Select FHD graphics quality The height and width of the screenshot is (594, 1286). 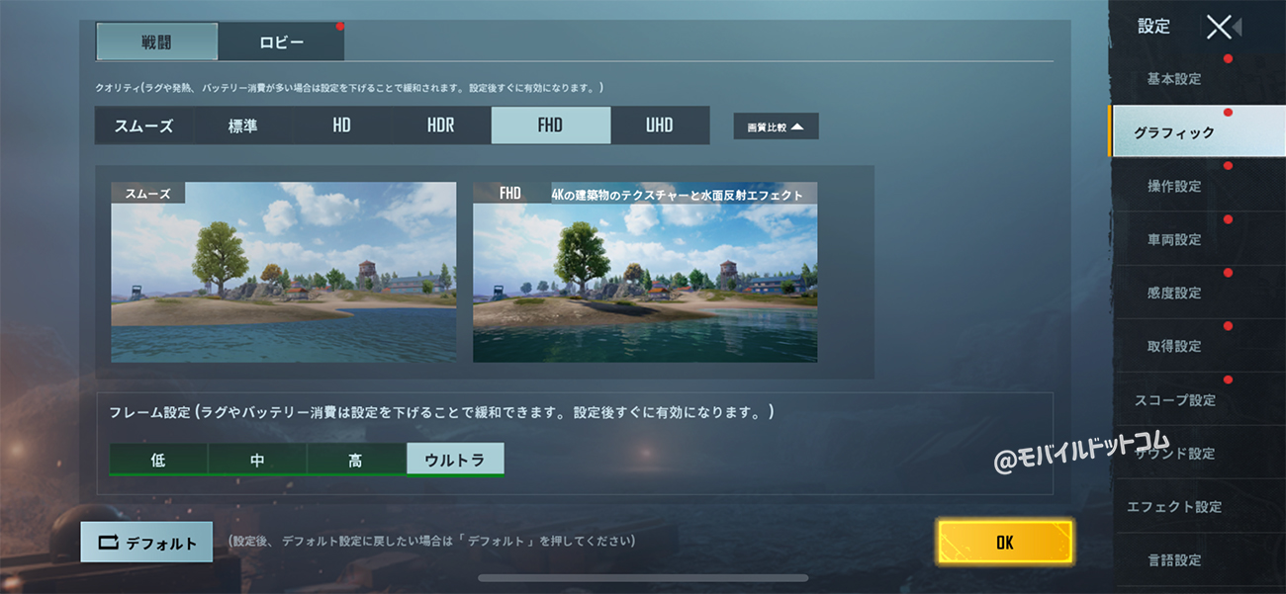click(550, 126)
